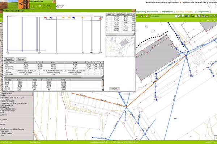Open the Importación menu
The width and height of the screenshot is (217, 144).
[x=152, y=12]
